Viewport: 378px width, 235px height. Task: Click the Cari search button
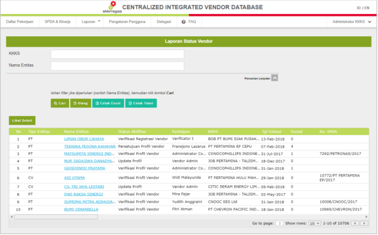click(x=60, y=103)
